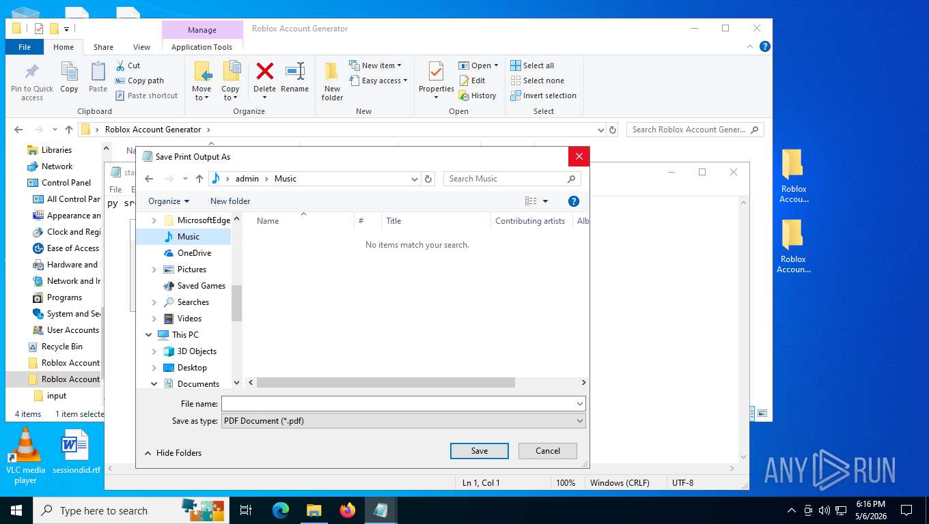Viewport: 929px width, 524px height.
Task: Collapse the folder pane with Hide Folders
Action: (x=173, y=453)
